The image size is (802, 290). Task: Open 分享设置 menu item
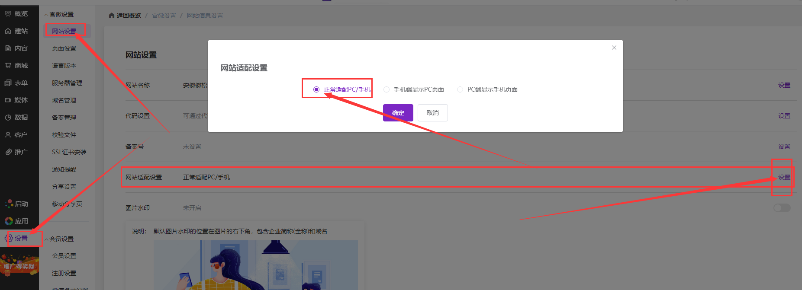click(x=64, y=187)
